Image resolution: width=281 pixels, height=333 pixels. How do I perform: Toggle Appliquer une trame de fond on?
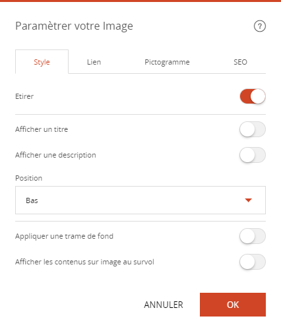pyautogui.click(x=253, y=236)
